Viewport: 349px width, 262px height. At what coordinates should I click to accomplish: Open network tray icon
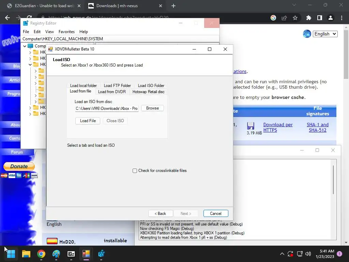click(300, 254)
